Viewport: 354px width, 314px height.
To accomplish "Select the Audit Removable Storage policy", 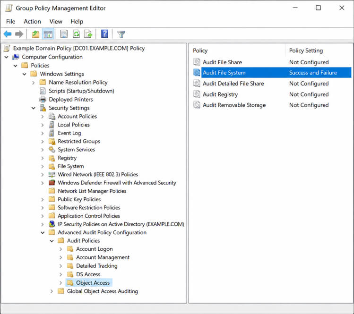I will 234,105.
